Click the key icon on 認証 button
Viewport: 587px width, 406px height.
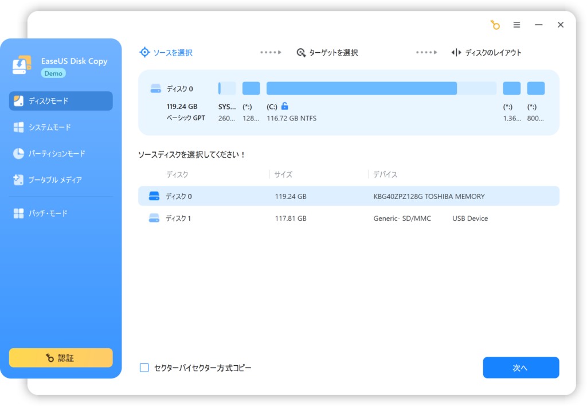click(x=50, y=358)
